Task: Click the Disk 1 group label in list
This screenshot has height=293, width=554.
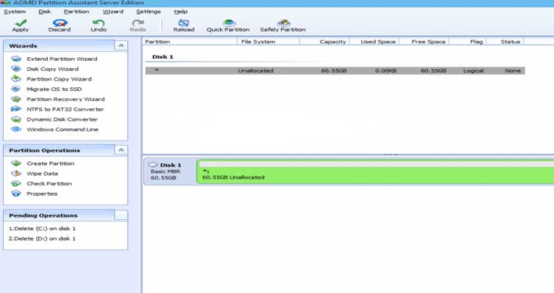Action: coord(162,56)
